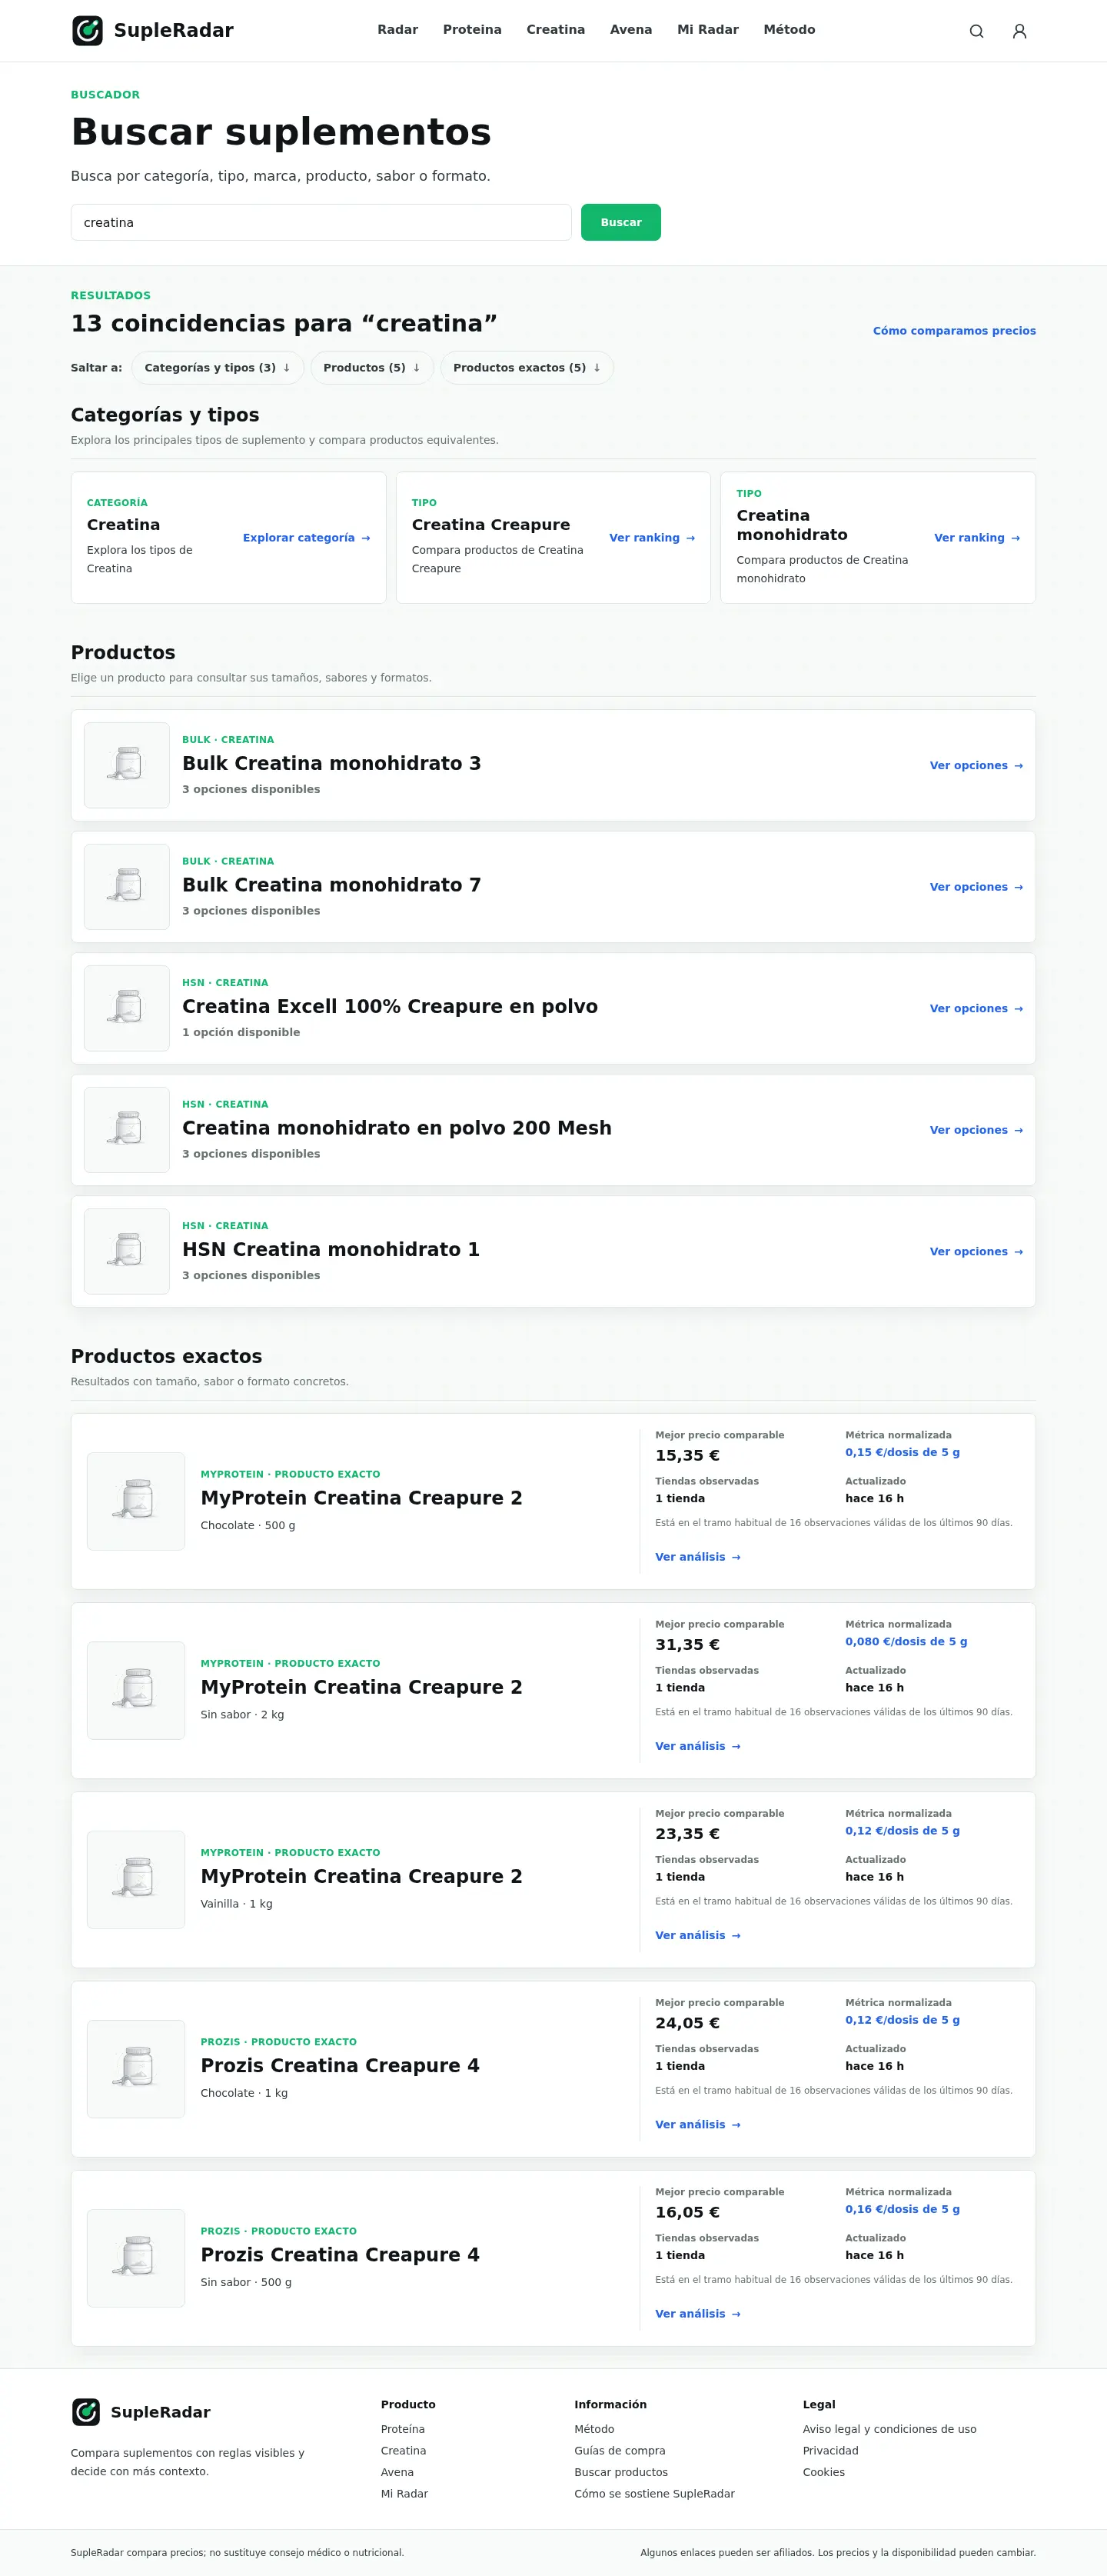Ver opciones for HSN Creatina monohidrato 1
The height and width of the screenshot is (2576, 1107).
[x=976, y=1252]
